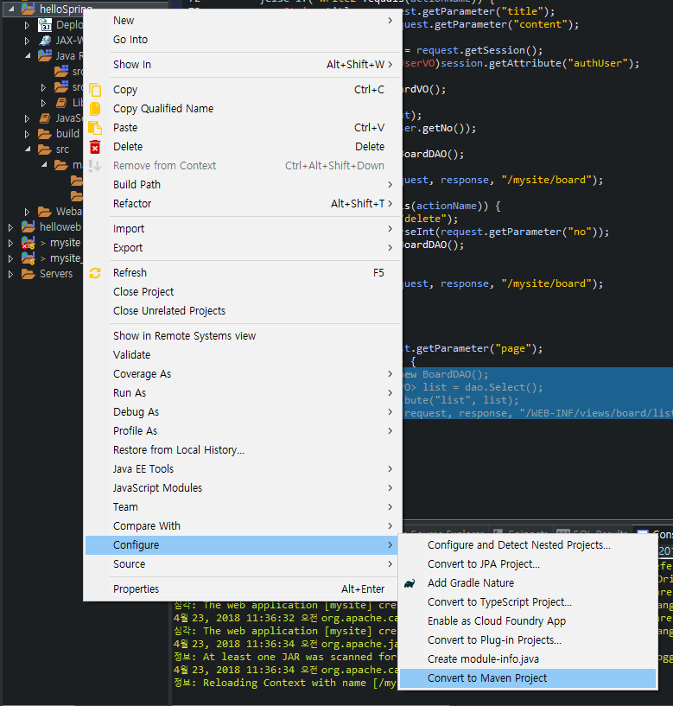Click the Copy Qualified Name icon

click(x=95, y=109)
